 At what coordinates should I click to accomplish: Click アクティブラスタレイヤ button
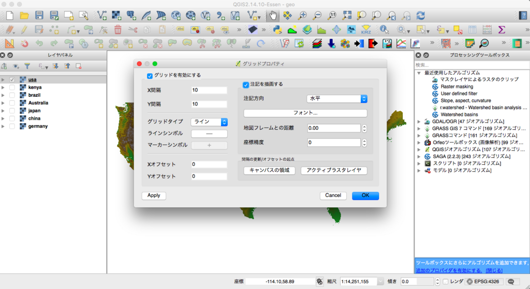tap(334, 171)
